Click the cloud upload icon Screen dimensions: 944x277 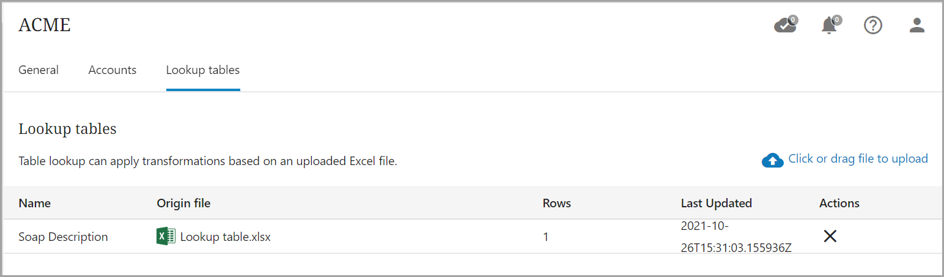click(773, 160)
